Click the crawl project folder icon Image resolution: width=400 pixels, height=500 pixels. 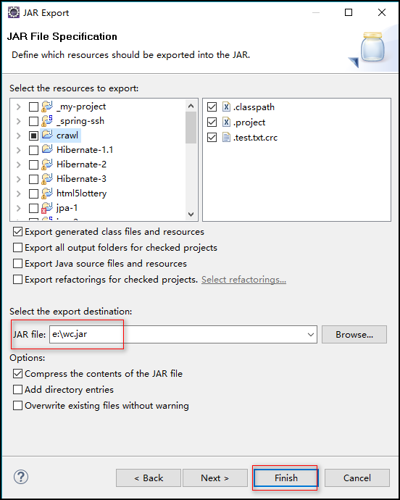[47, 135]
